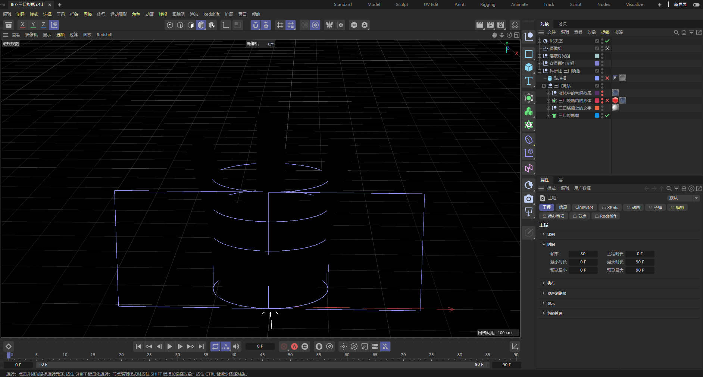Click the teal layer color swatch of 溶液灯光组

(597, 56)
